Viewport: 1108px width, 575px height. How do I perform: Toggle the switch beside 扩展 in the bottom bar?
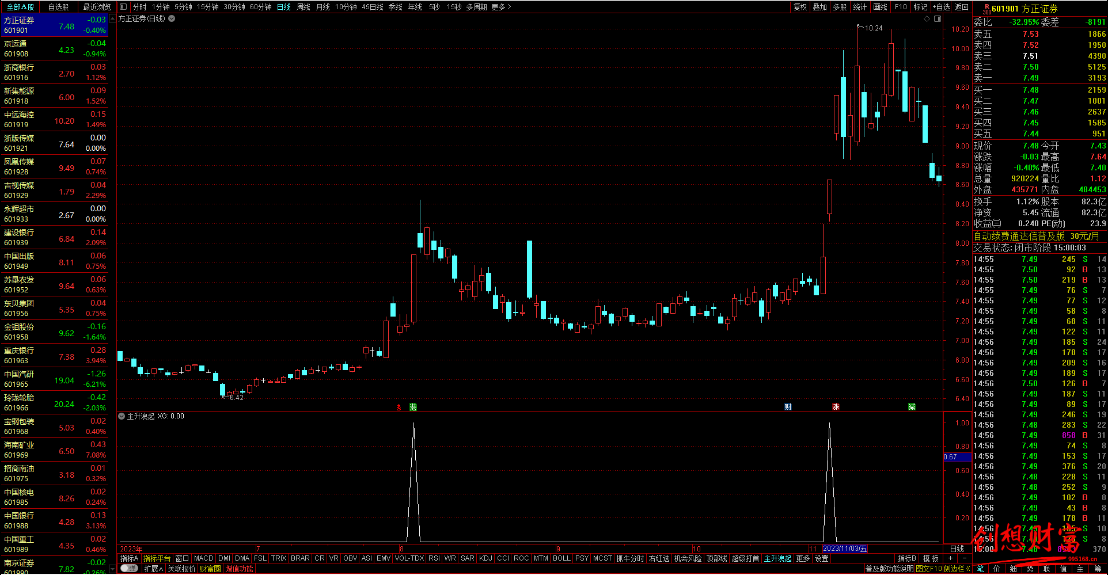(130, 569)
